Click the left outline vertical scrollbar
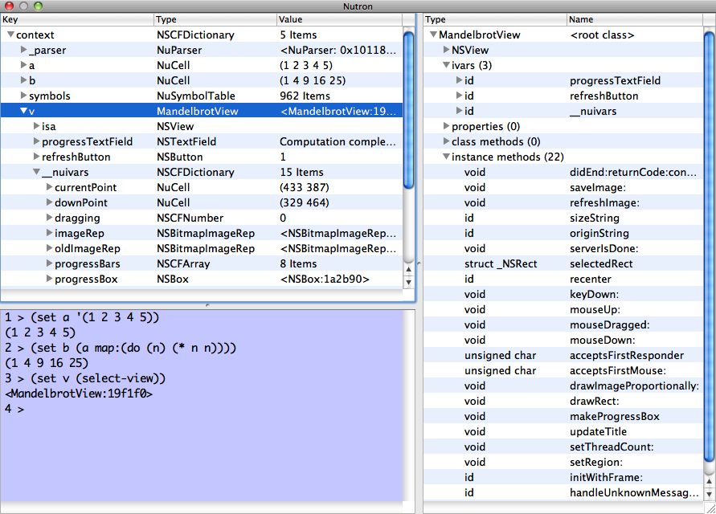 pyautogui.click(x=408, y=161)
